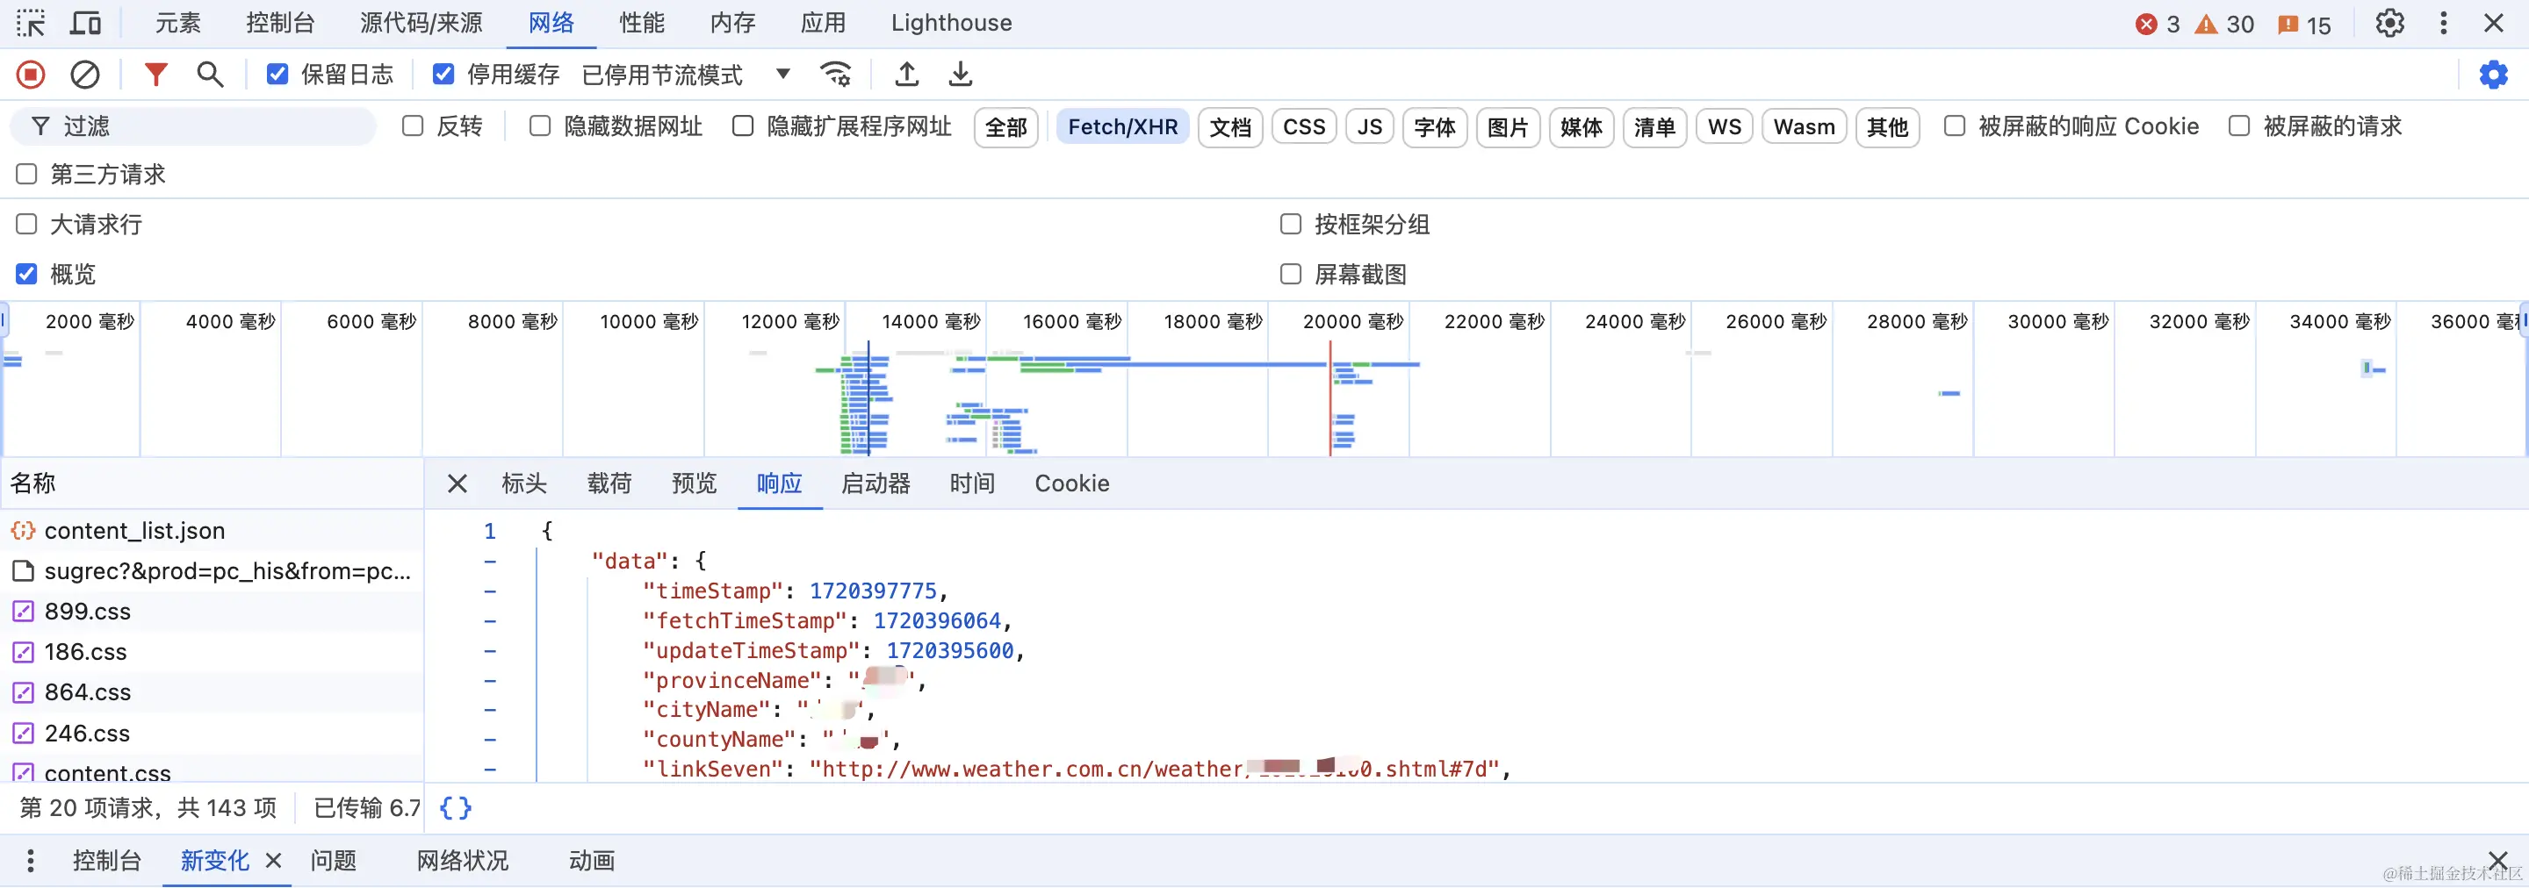This screenshot has width=2529, height=888.
Task: Click red marker line in overview timeline
Action: click(1330, 397)
